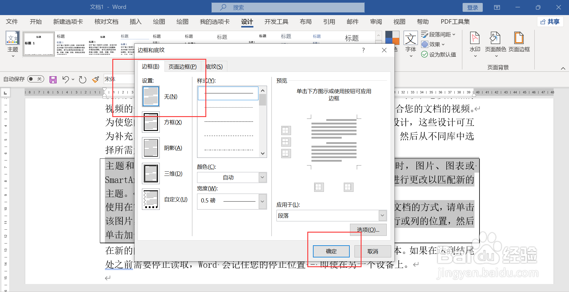Select the 3-D (三维) border setting icon
This screenshot has width=569, height=292.
click(151, 173)
